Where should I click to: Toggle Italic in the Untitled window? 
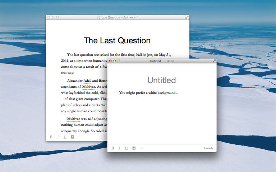coord(119,148)
